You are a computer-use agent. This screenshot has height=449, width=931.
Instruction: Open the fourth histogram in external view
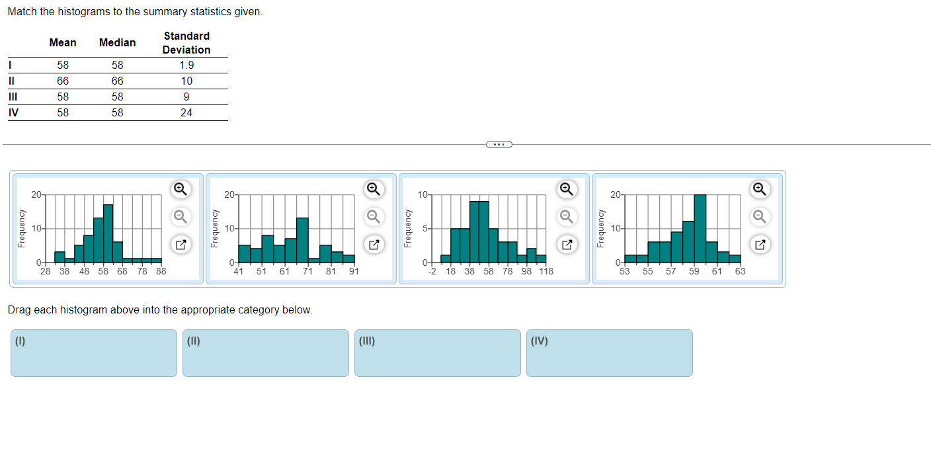(x=759, y=244)
